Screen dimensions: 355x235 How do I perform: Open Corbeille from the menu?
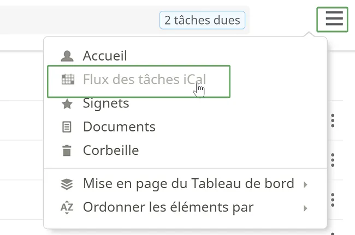111,150
